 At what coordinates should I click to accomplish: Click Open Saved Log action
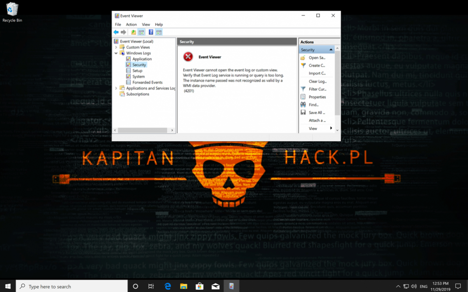pyautogui.click(x=317, y=58)
